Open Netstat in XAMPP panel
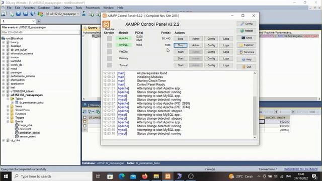 point(246,31)
